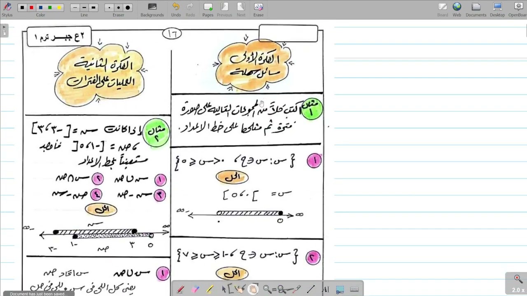Open the Backgrounds chooser

tap(152, 9)
